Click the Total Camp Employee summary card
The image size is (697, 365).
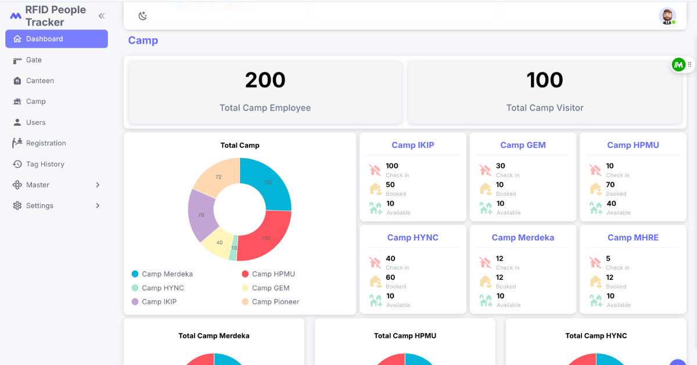point(265,92)
